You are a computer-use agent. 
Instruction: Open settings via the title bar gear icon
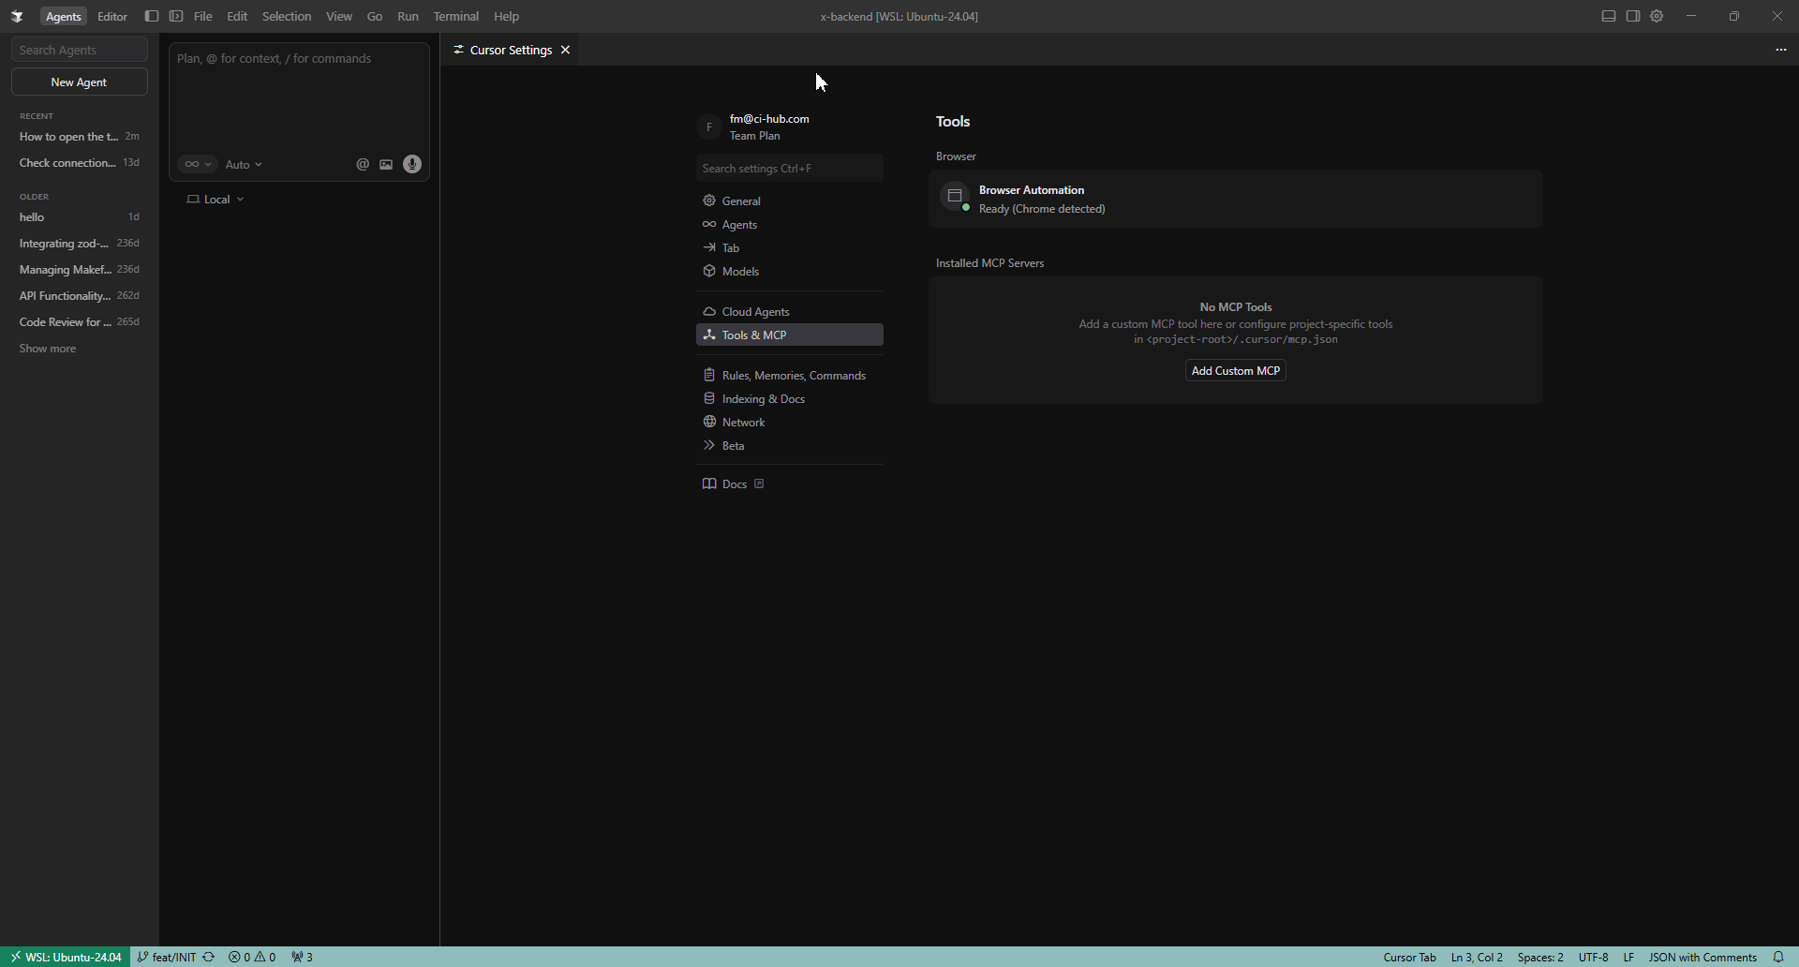click(1657, 16)
